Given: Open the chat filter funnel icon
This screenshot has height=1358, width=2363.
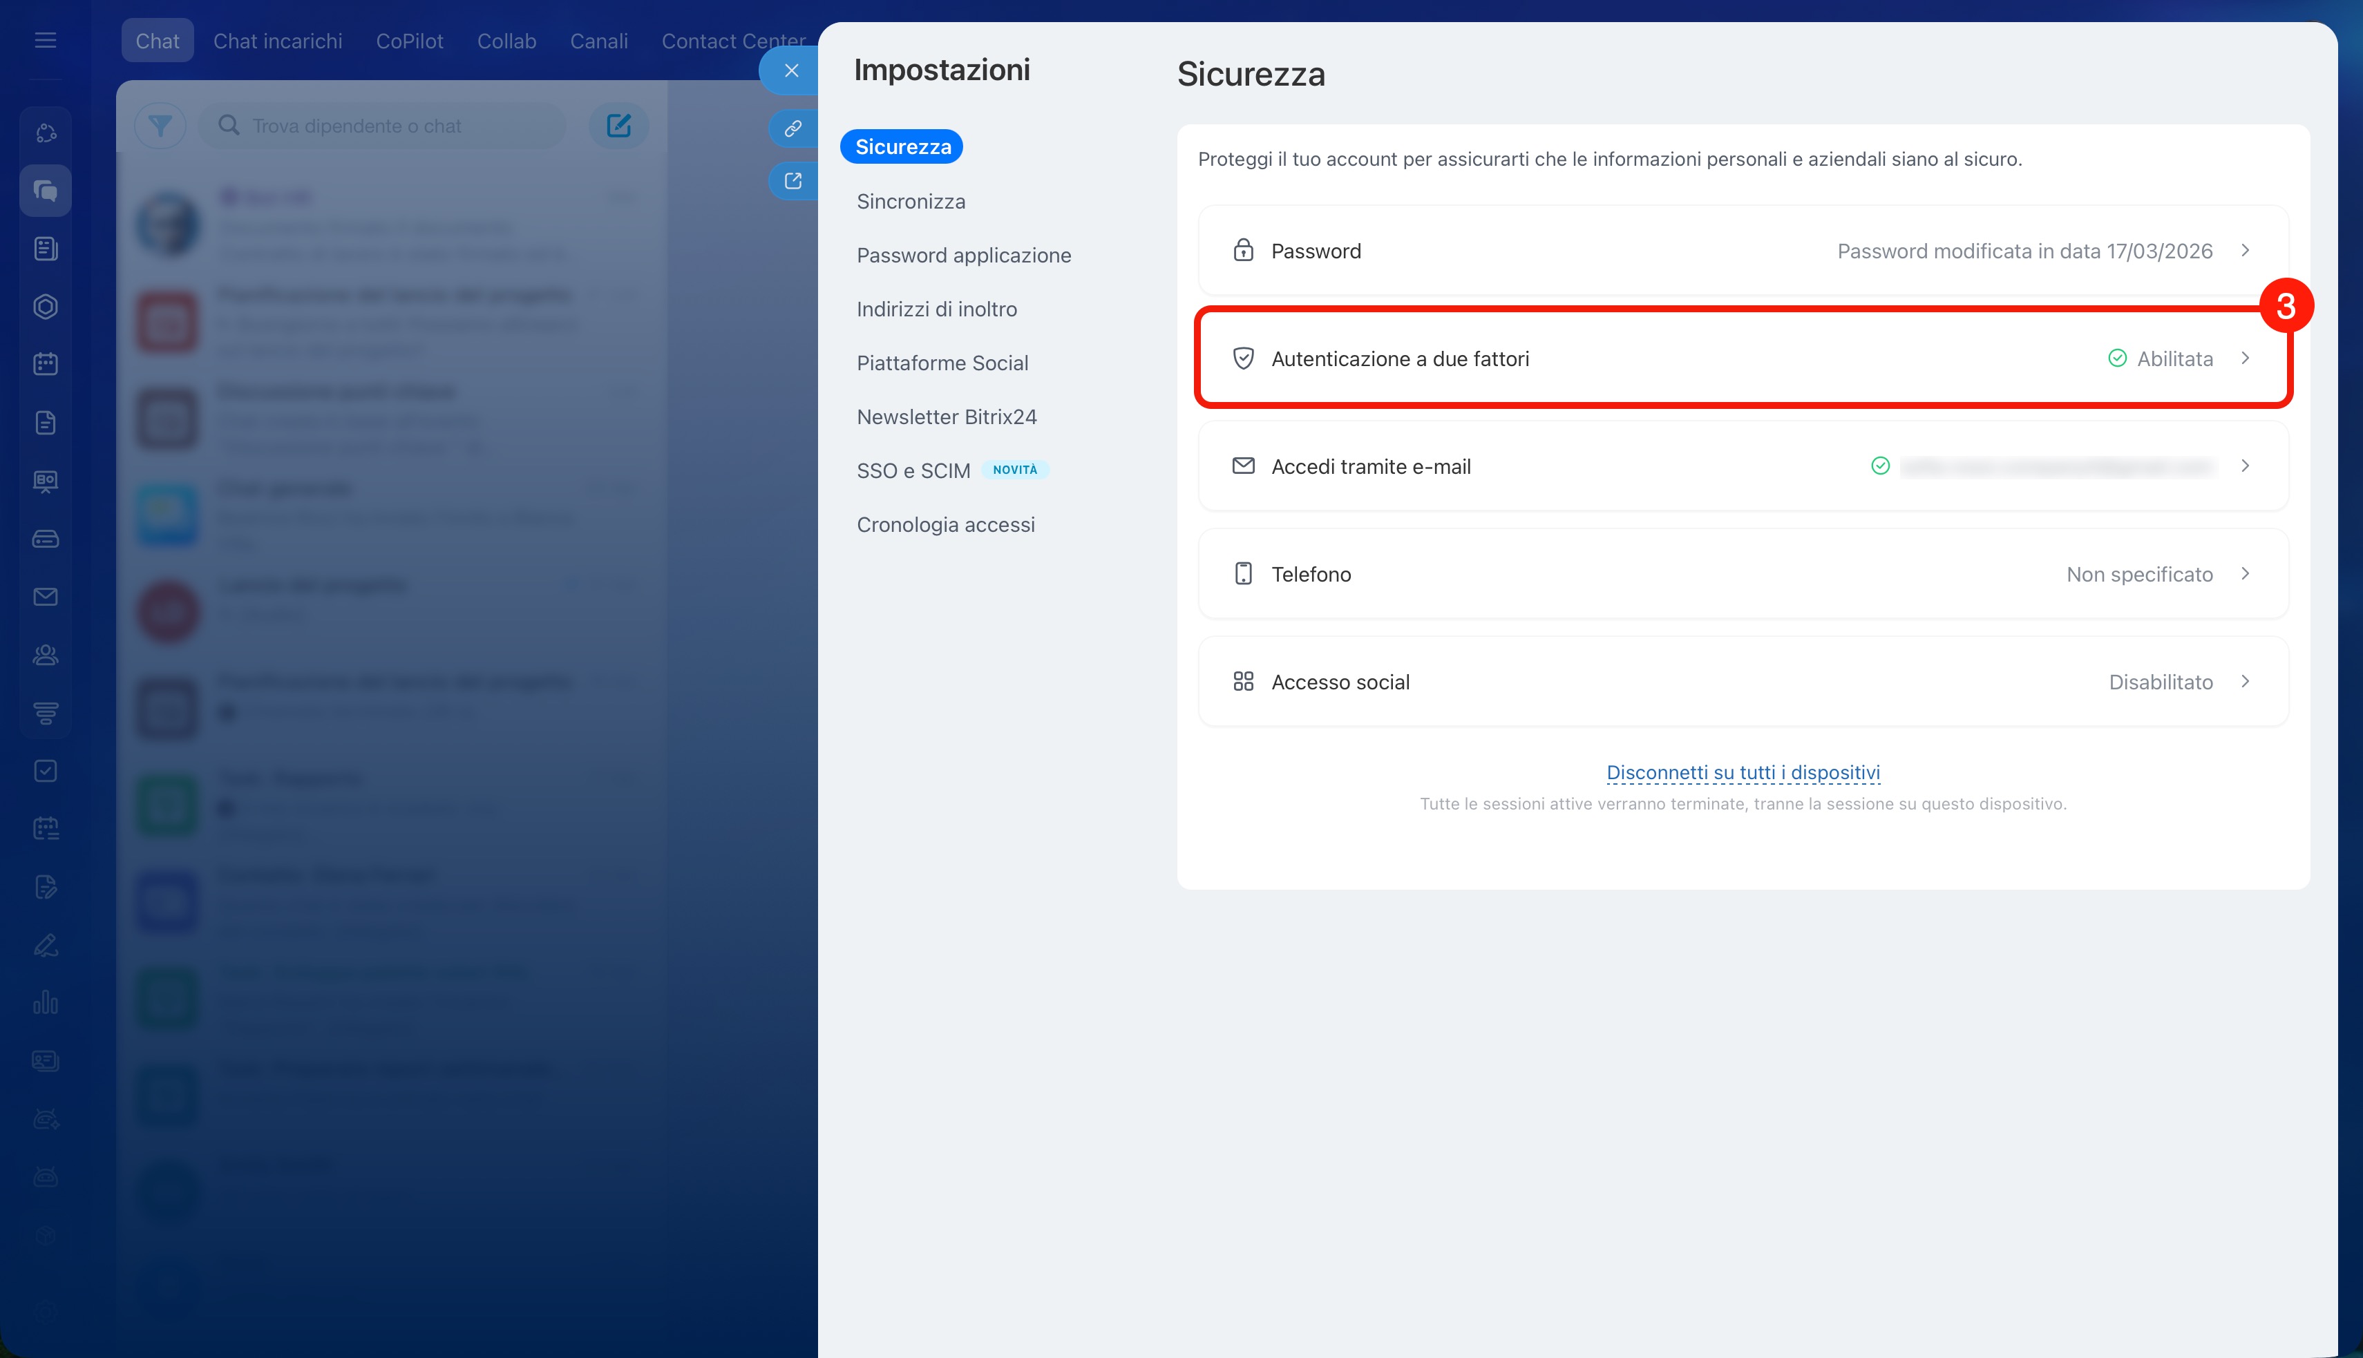Looking at the screenshot, I should click(160, 125).
